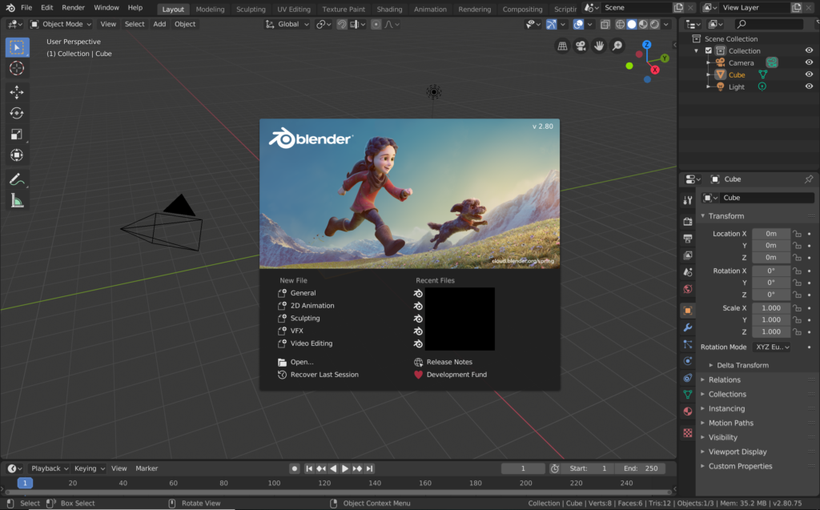This screenshot has height=510, width=820.
Task: Toggle the Light's visibility in the outliner
Action: [x=808, y=86]
